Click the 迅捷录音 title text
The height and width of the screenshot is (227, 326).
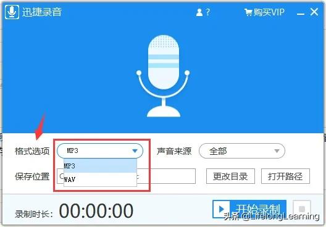[x=42, y=12]
